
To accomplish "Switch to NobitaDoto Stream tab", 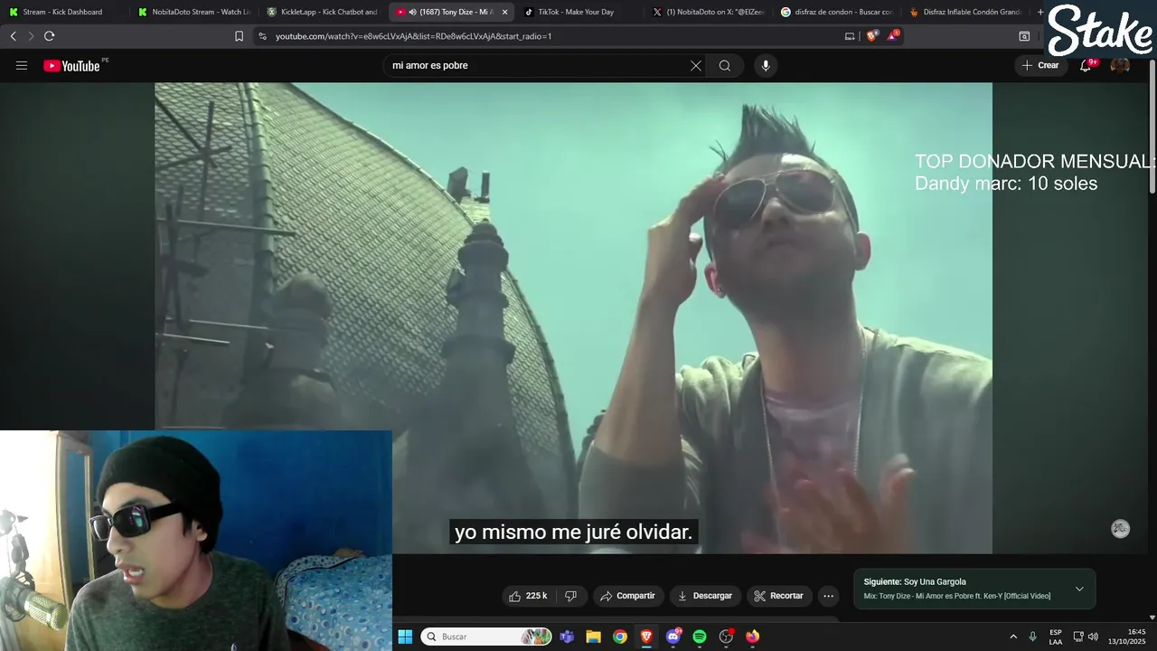I will click(194, 12).
